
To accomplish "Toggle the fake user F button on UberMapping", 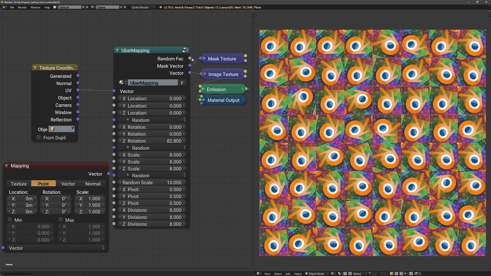I will pyautogui.click(x=182, y=83).
